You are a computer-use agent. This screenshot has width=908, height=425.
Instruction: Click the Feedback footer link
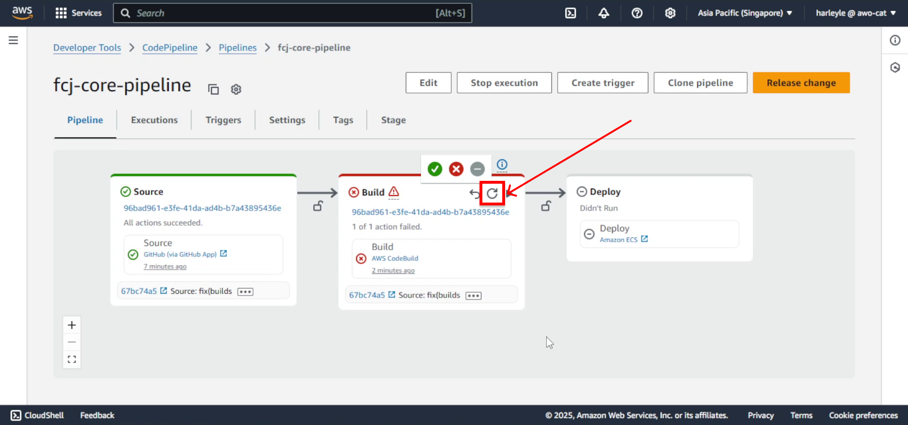click(x=97, y=415)
